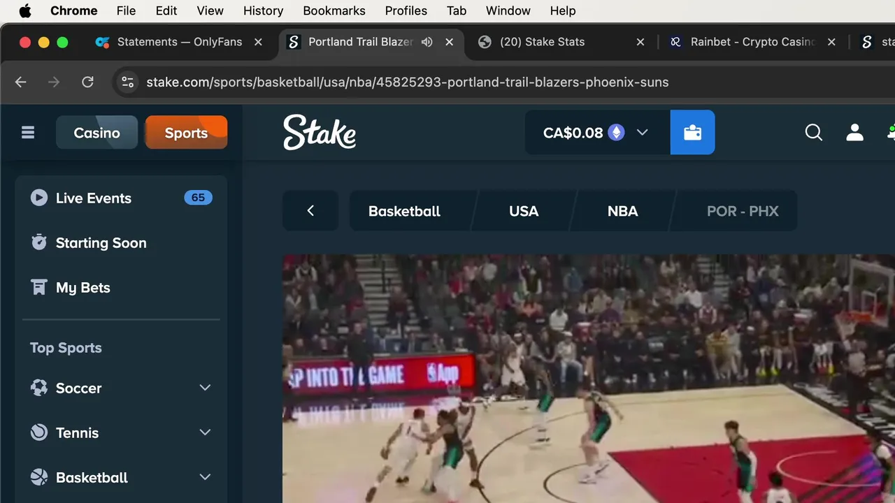Expand the Tennis chevron
Viewport: 895px width, 503px height.
pyautogui.click(x=205, y=432)
